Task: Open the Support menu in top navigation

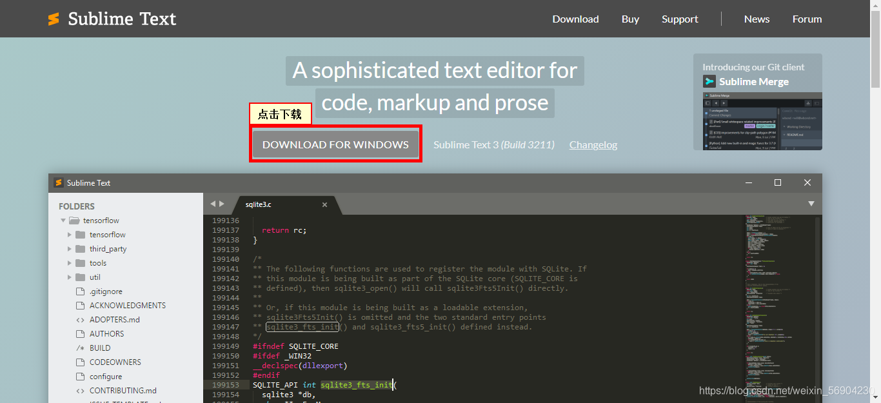Action: coord(680,19)
